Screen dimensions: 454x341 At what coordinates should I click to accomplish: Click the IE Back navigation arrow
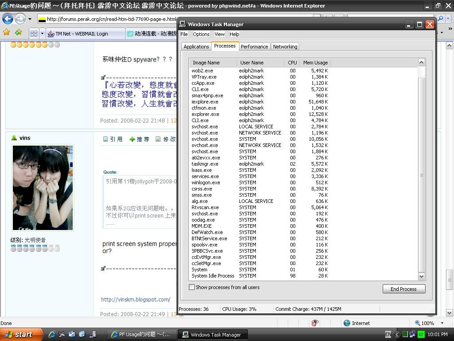coord(8,19)
